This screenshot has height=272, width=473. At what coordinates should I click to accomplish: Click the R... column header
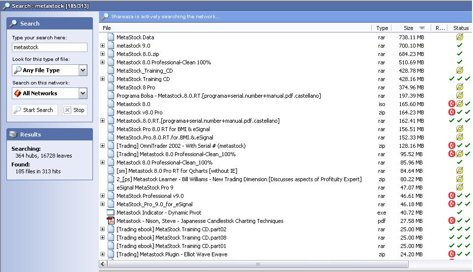(x=440, y=28)
